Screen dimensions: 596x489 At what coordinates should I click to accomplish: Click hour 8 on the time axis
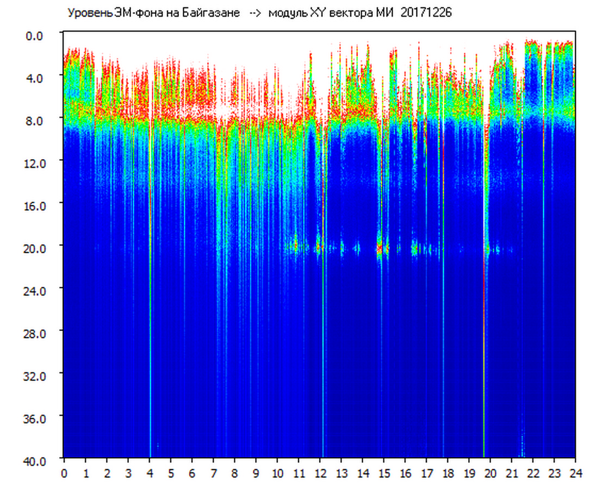click(235, 473)
